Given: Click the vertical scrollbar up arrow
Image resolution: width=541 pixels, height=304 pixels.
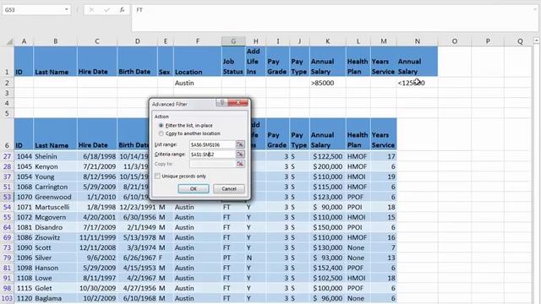Looking at the screenshot, I should 537,41.
